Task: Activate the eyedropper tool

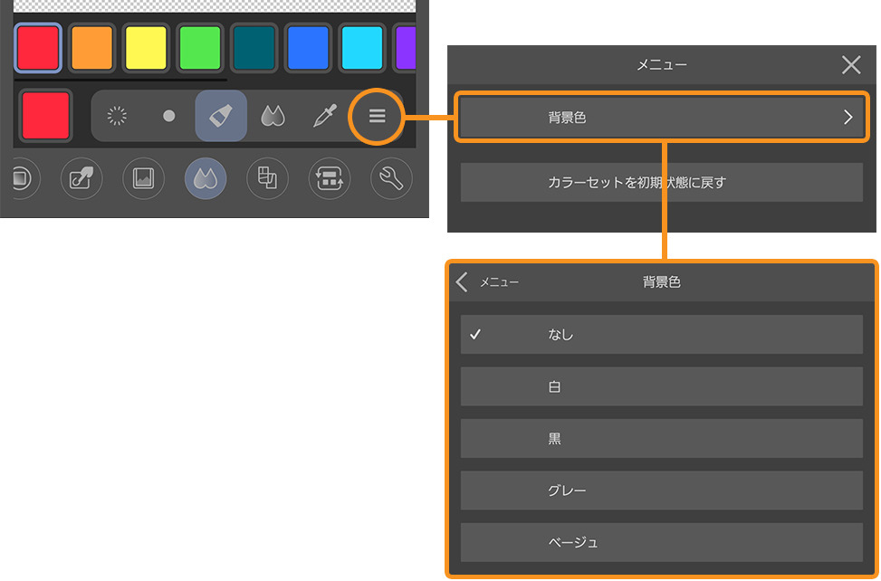Action: [x=325, y=116]
